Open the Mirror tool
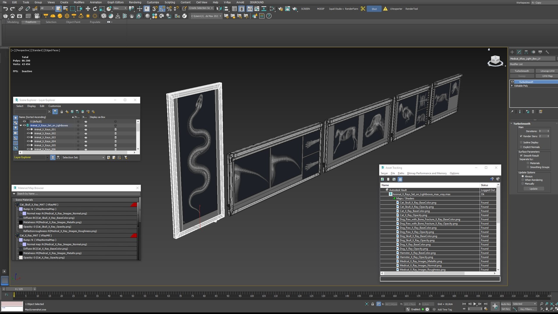The image size is (558, 314). (x=219, y=9)
